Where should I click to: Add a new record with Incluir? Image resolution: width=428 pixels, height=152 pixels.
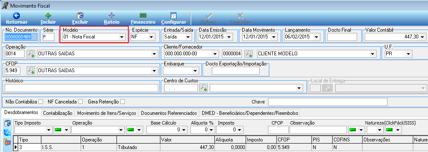48,19
